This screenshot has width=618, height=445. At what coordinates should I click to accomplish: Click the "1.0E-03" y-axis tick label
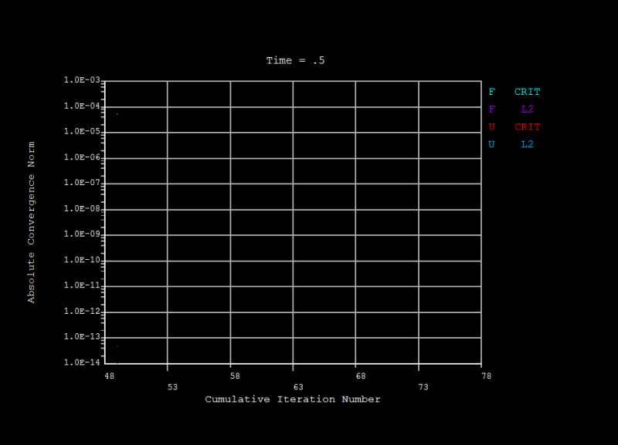pyautogui.click(x=82, y=80)
